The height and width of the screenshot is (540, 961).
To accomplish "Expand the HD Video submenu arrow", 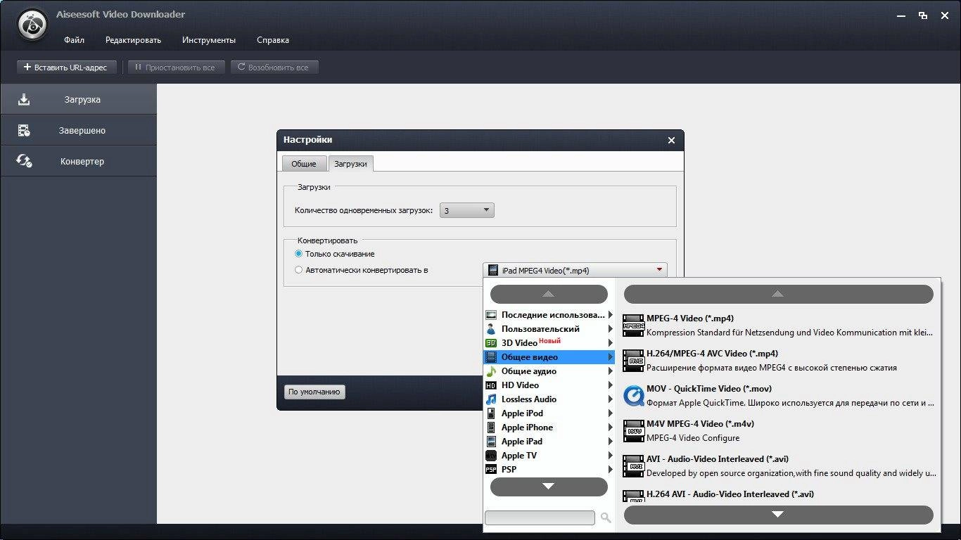I will pyautogui.click(x=611, y=385).
